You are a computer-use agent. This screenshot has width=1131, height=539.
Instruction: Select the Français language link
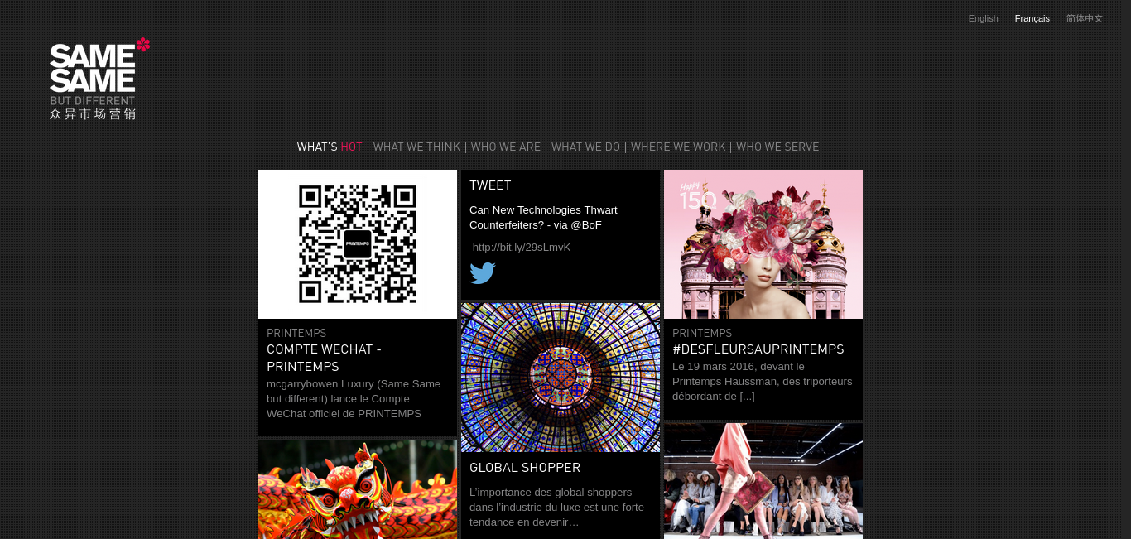(x=1032, y=18)
